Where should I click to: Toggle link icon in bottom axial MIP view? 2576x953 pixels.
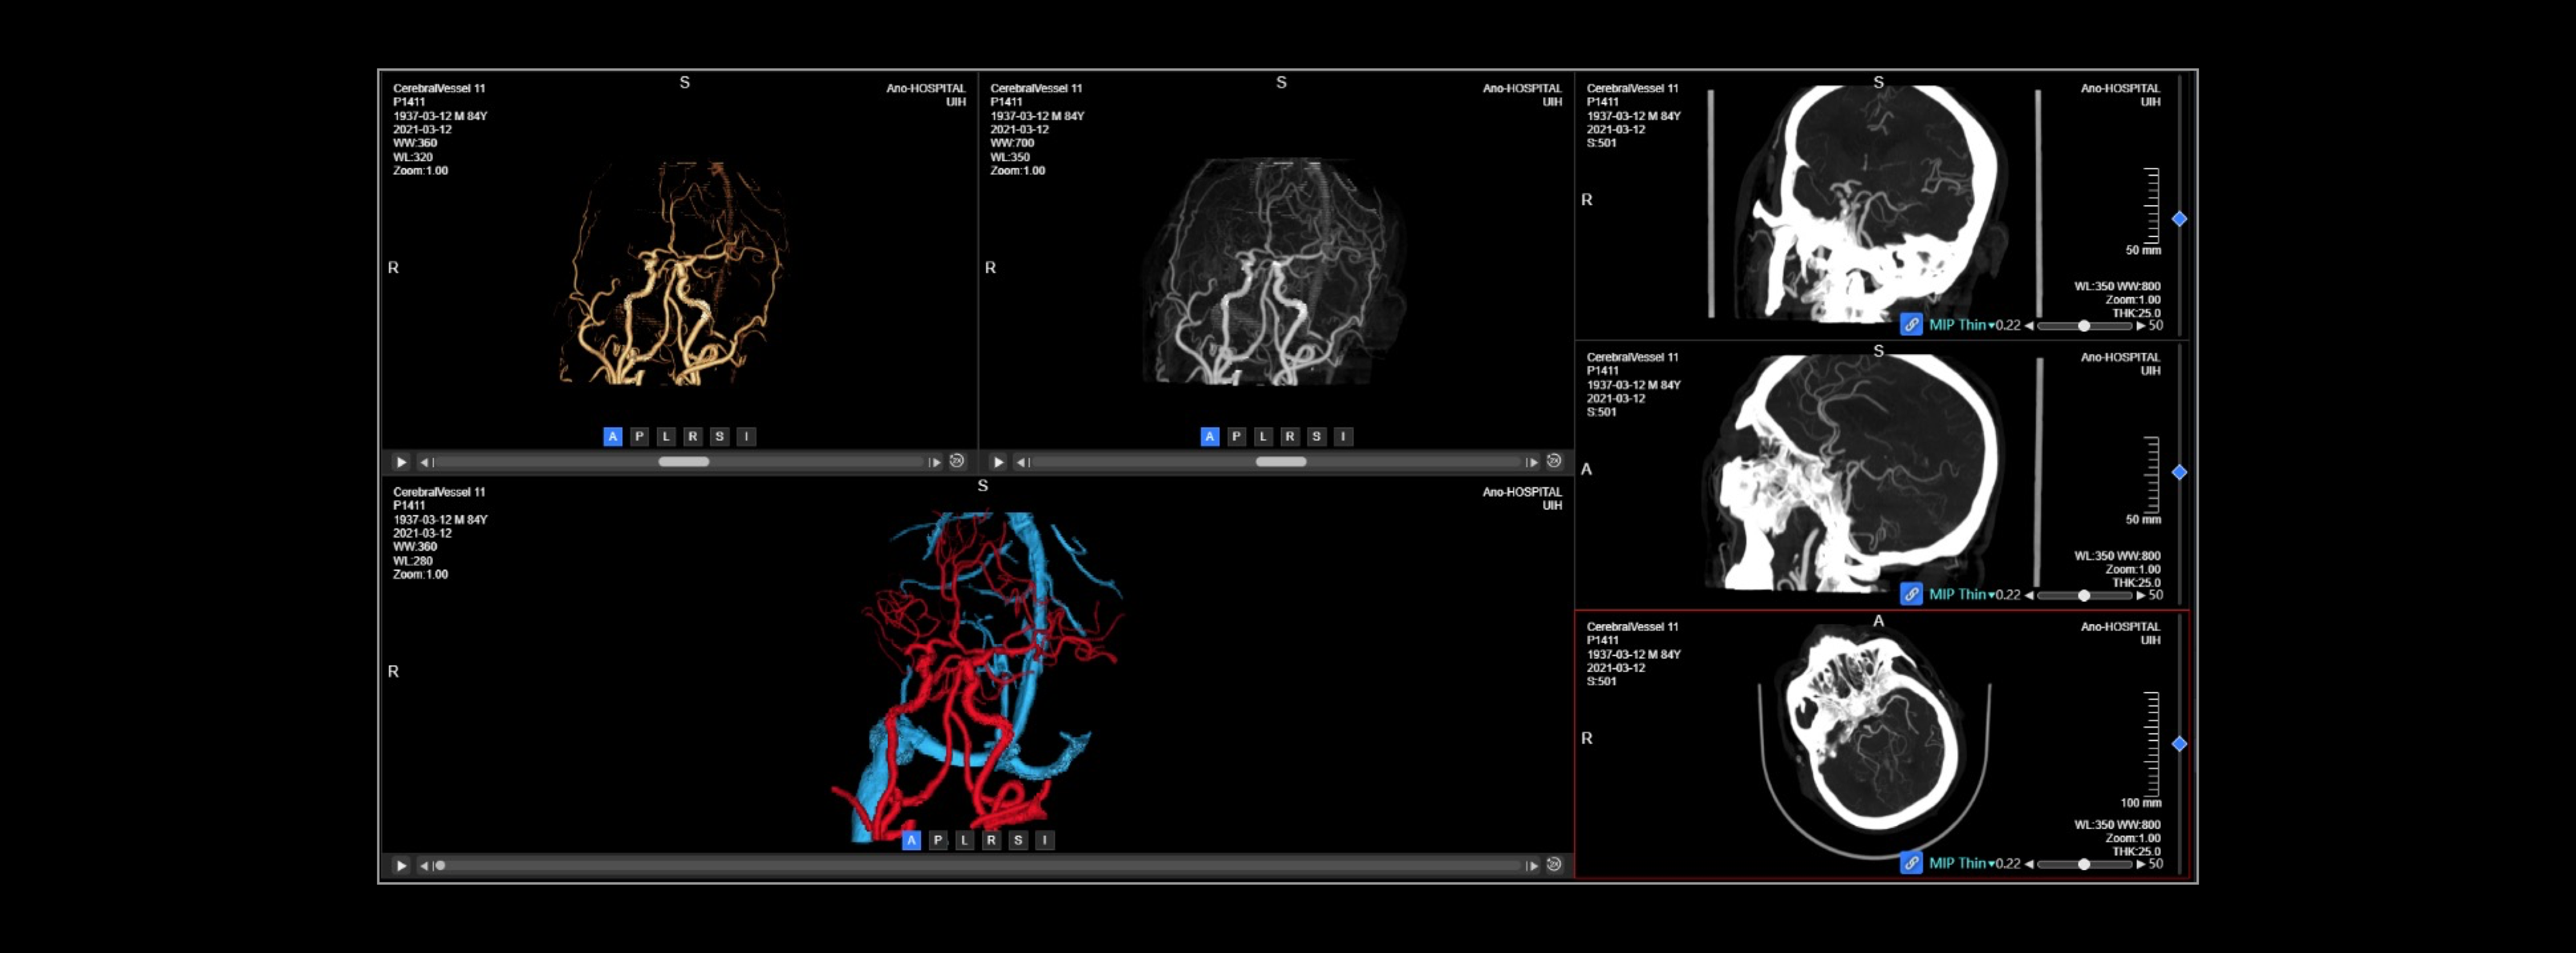(1911, 863)
